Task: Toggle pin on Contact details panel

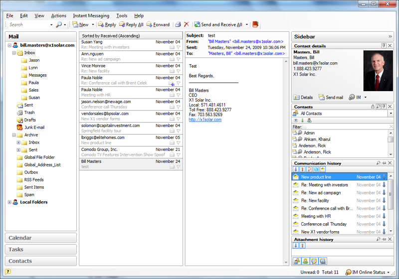Action: pyautogui.click(x=384, y=46)
